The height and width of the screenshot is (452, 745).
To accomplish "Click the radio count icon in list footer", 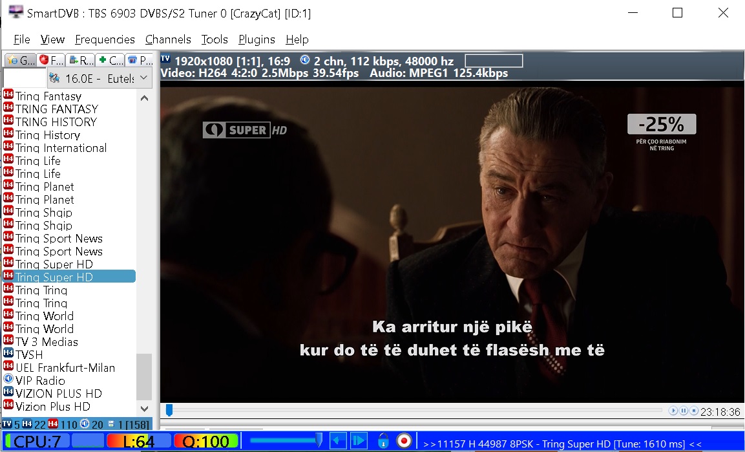I will pos(85,424).
